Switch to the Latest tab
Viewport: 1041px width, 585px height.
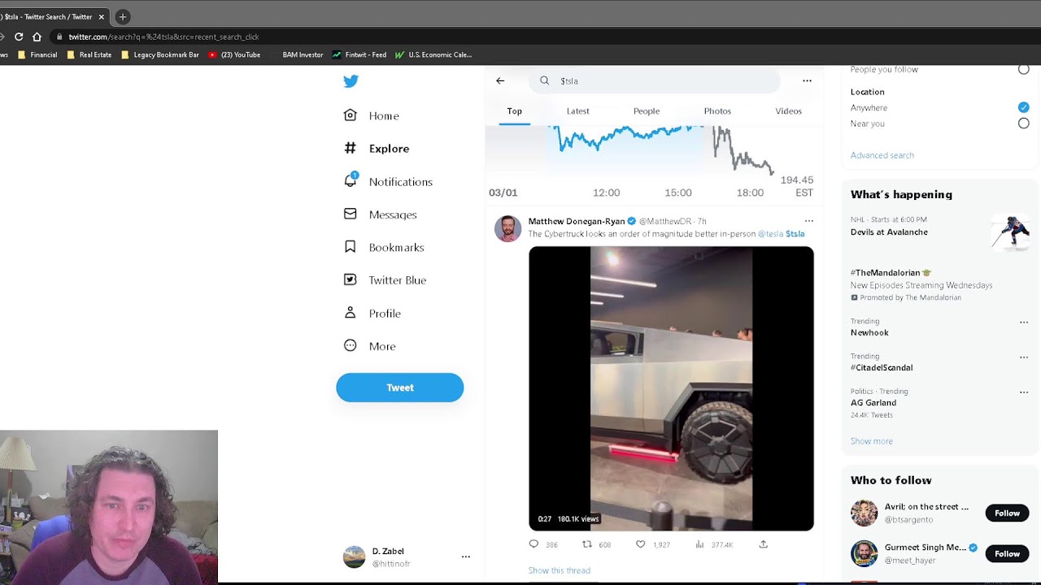point(578,111)
